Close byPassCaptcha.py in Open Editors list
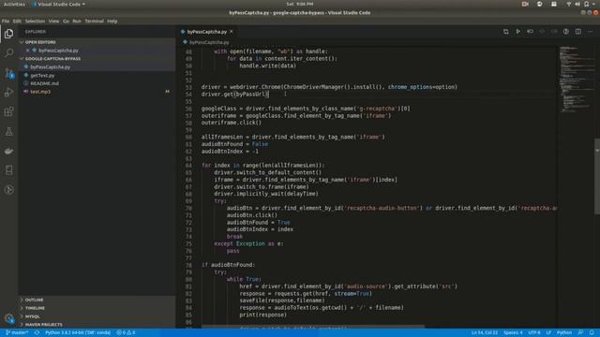The width and height of the screenshot is (600, 337). click(x=27, y=51)
